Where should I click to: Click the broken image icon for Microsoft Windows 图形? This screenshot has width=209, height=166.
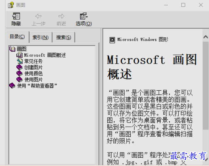pyautogui.click(x=112, y=40)
